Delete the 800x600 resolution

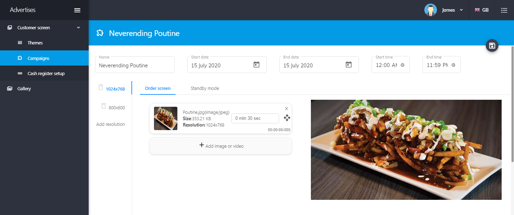[x=104, y=106]
